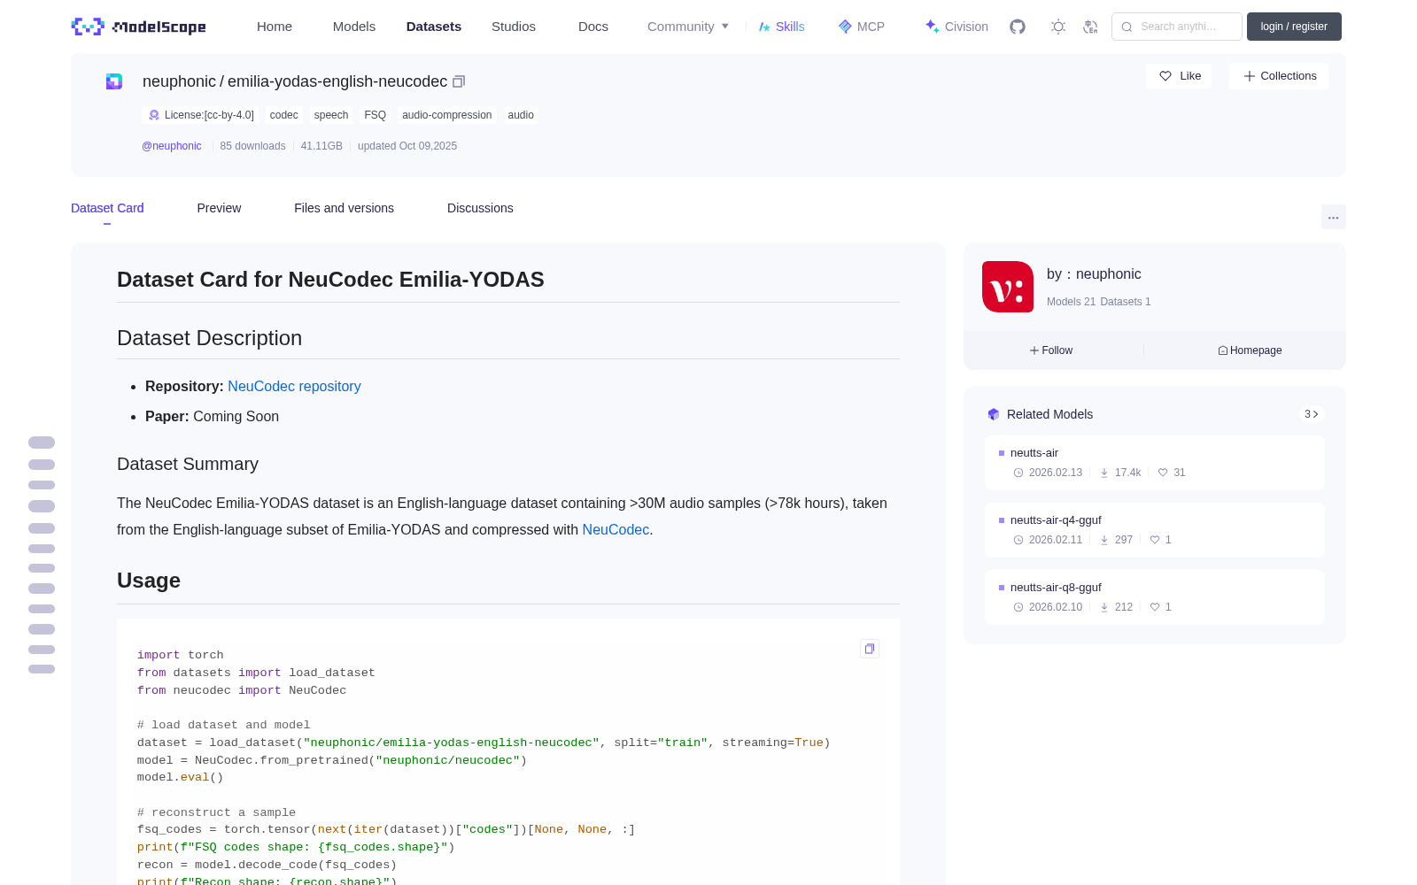Go to the Home nav item
Screen dimensions: 1417x885
click(x=275, y=27)
